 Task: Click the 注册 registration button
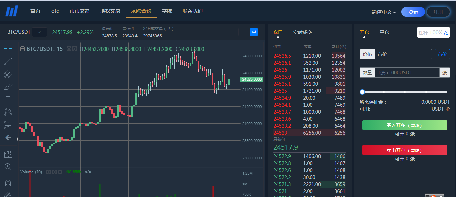438,11
